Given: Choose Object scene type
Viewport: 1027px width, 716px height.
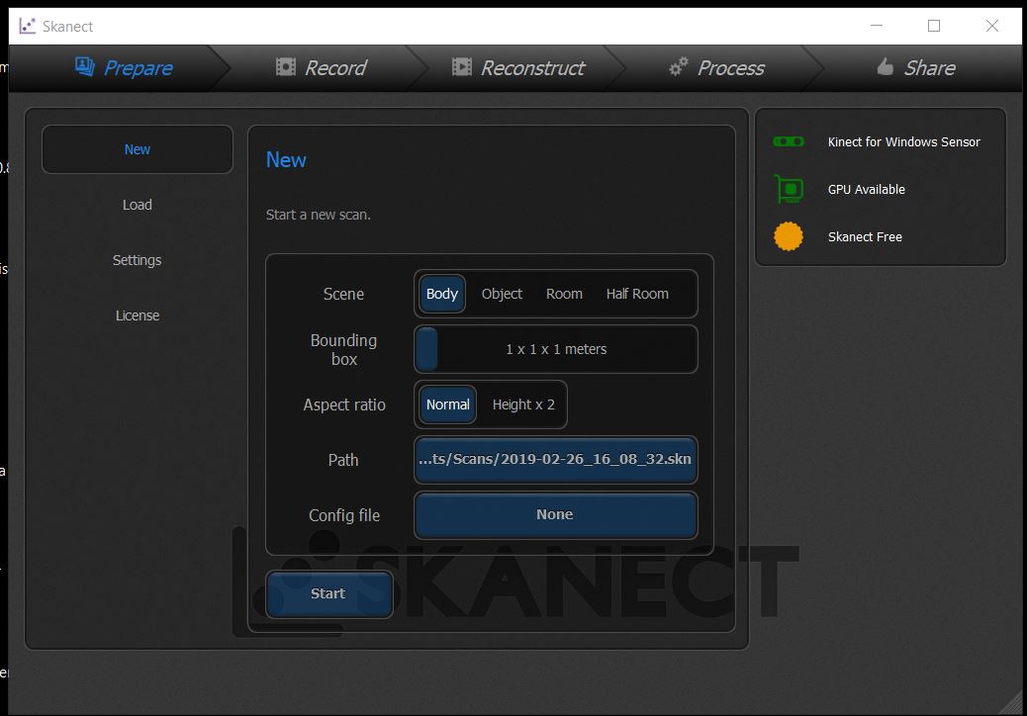Looking at the screenshot, I should click(x=502, y=294).
